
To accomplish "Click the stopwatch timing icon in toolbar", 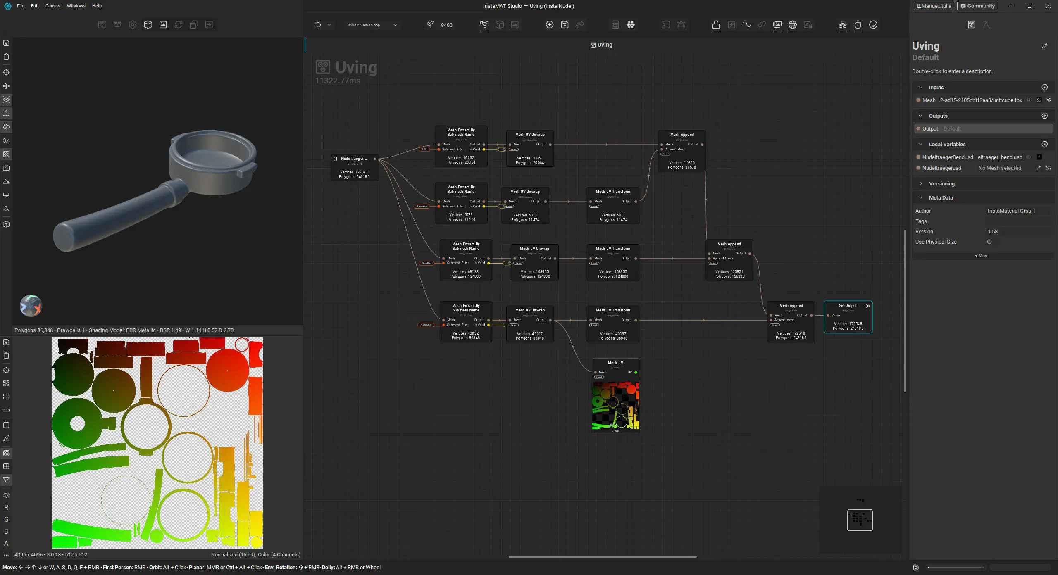I will pyautogui.click(x=858, y=25).
